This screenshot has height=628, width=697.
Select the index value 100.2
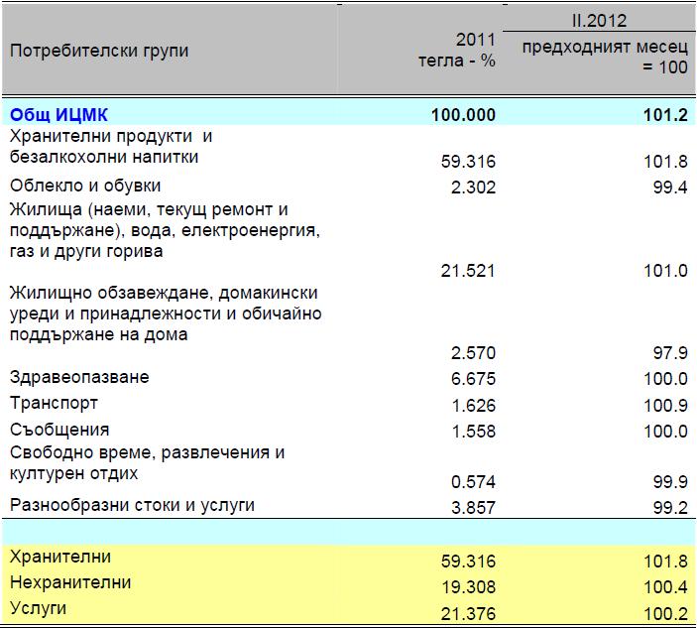tap(665, 614)
